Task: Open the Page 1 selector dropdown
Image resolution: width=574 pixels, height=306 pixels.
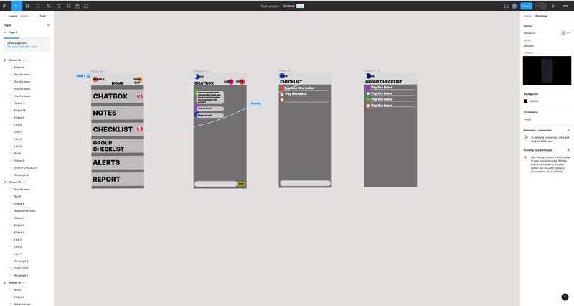Action: click(44, 16)
